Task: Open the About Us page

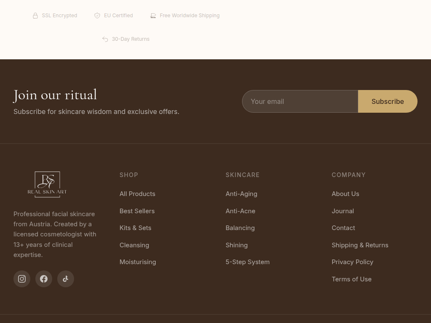Action: pos(345,194)
